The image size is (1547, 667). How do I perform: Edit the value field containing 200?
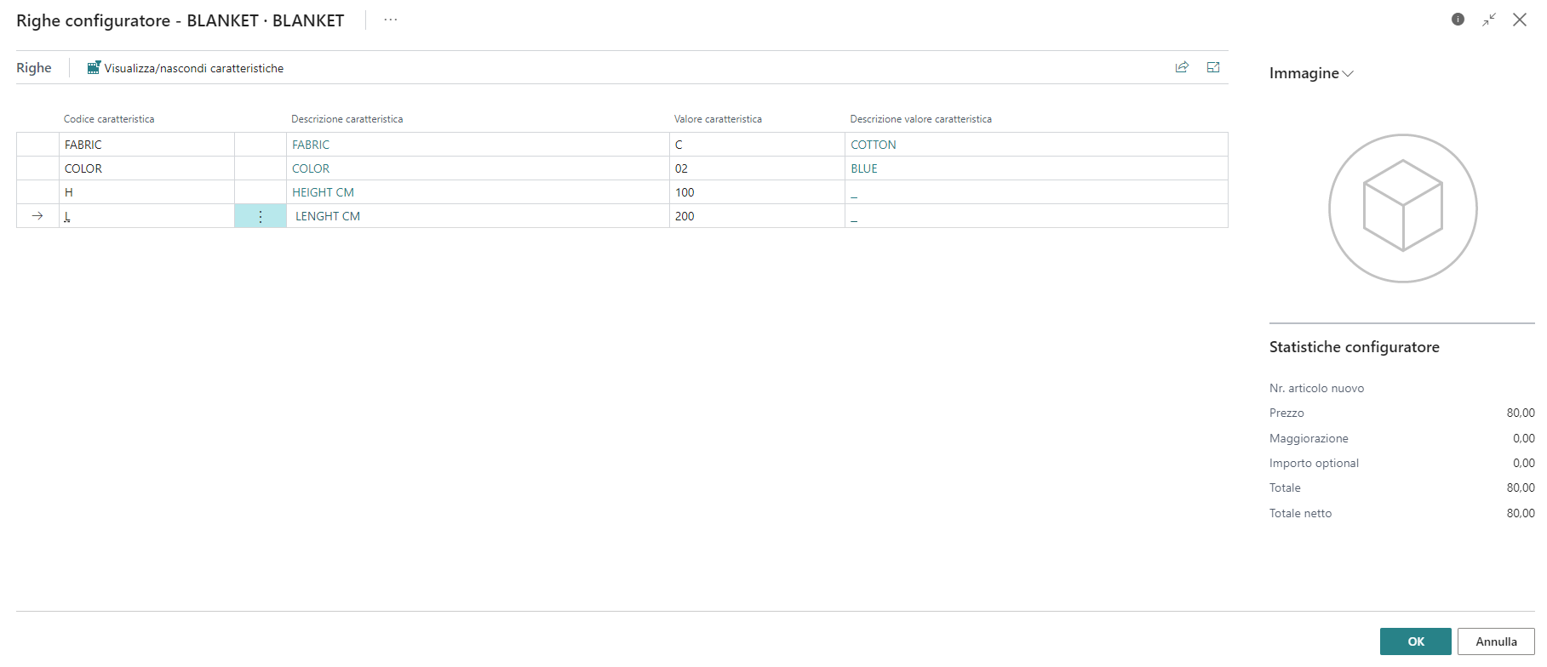pyautogui.click(x=754, y=217)
